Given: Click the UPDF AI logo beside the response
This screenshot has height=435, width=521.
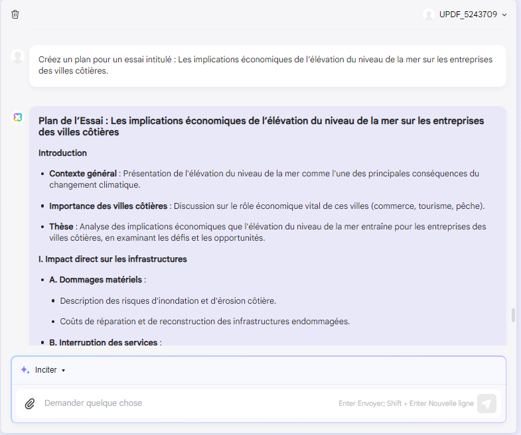Looking at the screenshot, I should coord(18,117).
